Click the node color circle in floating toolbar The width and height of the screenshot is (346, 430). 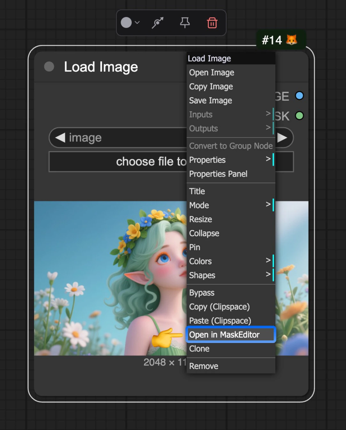point(126,22)
